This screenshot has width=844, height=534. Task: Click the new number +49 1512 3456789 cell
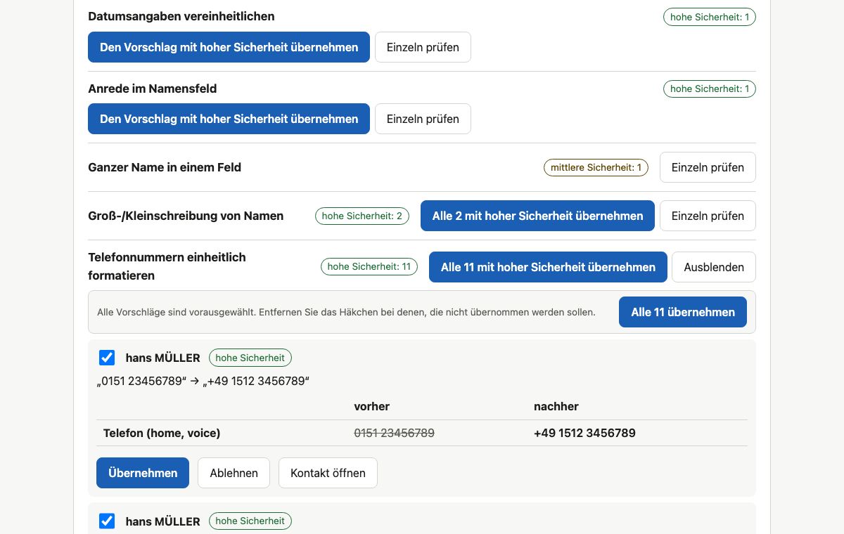584,433
